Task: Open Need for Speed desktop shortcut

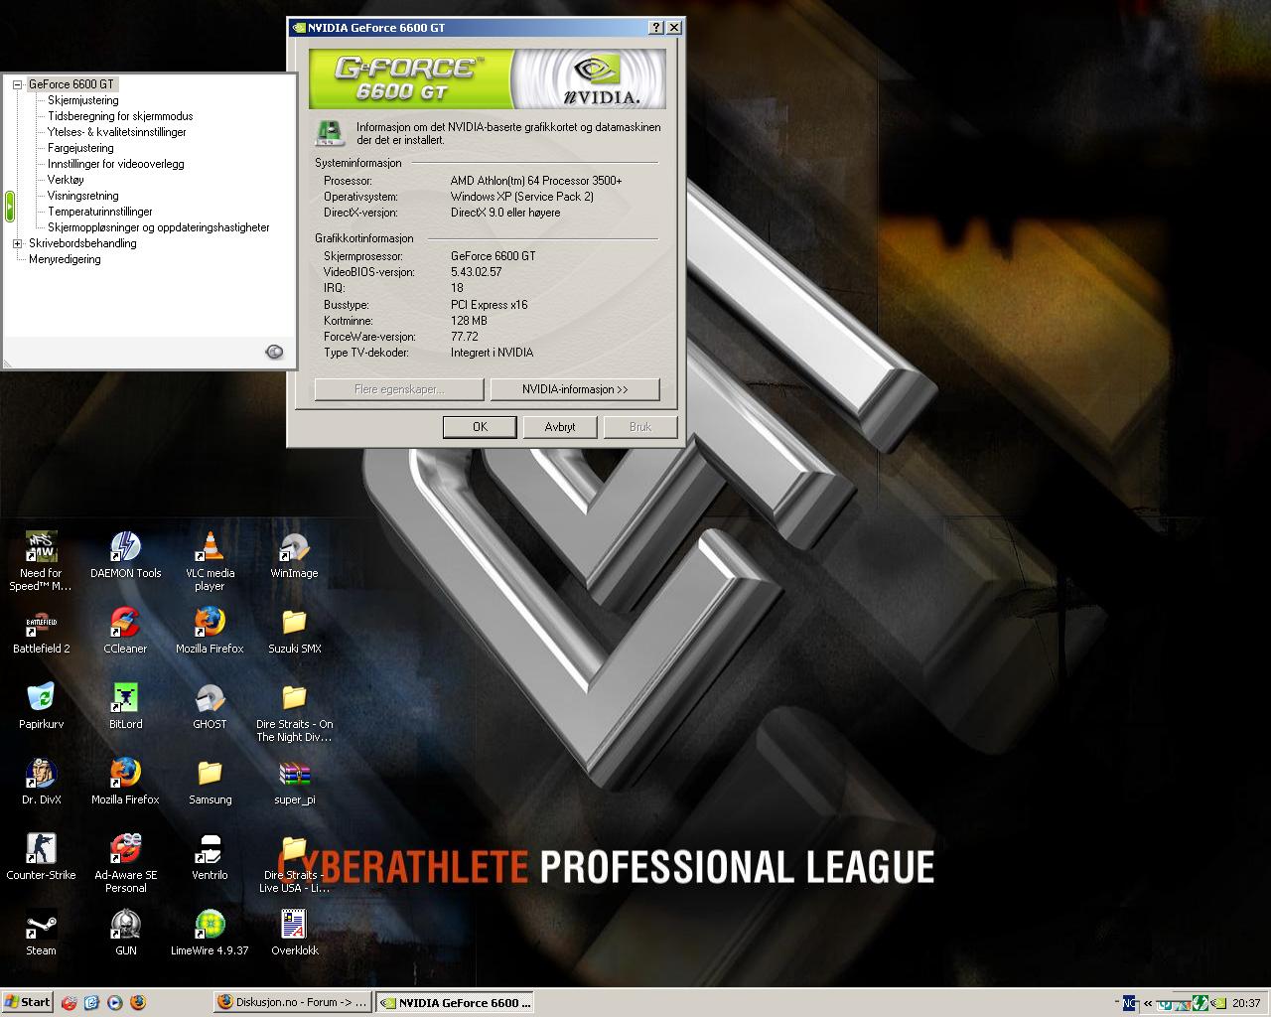Action: [x=41, y=560]
